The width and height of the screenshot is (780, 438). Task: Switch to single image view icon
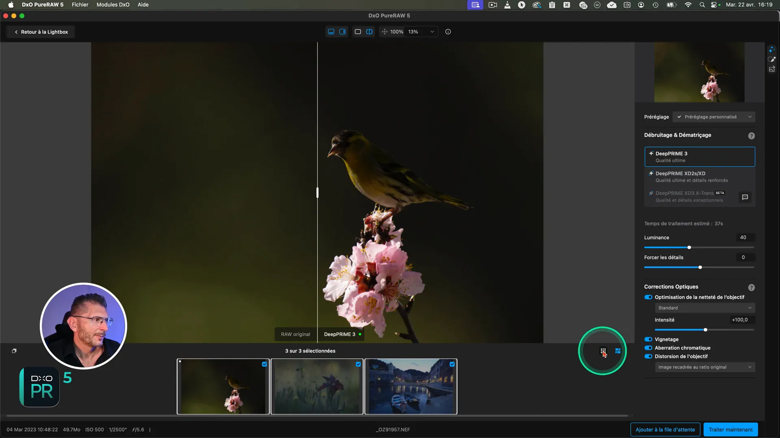point(358,32)
